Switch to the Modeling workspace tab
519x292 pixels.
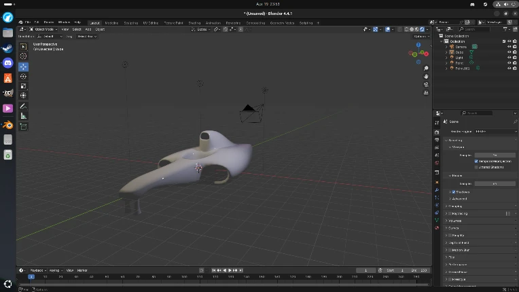[x=111, y=23]
